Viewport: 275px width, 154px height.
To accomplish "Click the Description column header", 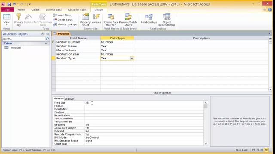I will (x=201, y=38).
